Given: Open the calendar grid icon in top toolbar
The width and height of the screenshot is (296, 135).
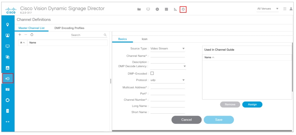Looking at the screenshot, I should click(x=166, y=9).
